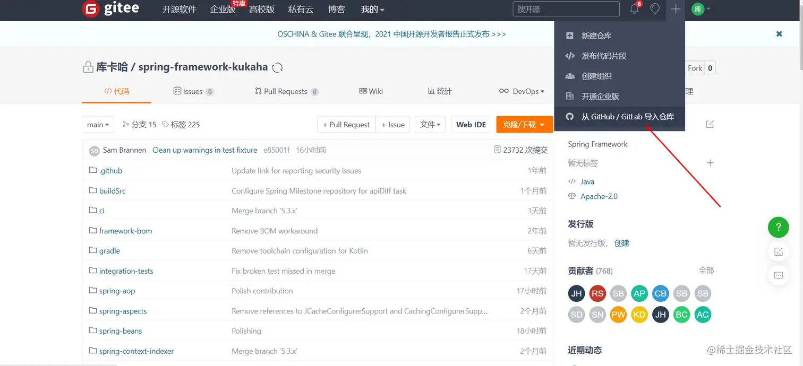Expand the DevOps tab dropdown
The height and width of the screenshot is (366, 803).
[x=522, y=91]
